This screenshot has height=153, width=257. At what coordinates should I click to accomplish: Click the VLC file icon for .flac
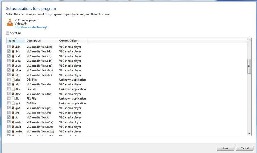pos(13,94)
